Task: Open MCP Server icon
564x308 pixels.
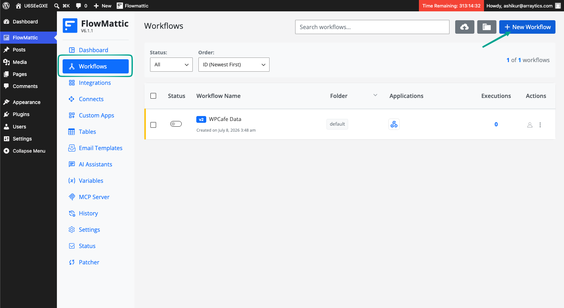Action: coord(72,197)
